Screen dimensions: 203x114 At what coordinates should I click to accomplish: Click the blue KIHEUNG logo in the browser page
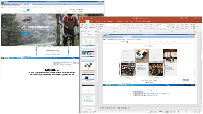(x=28, y=10)
